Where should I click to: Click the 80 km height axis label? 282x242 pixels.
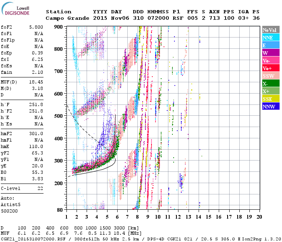[x=60, y=210]
